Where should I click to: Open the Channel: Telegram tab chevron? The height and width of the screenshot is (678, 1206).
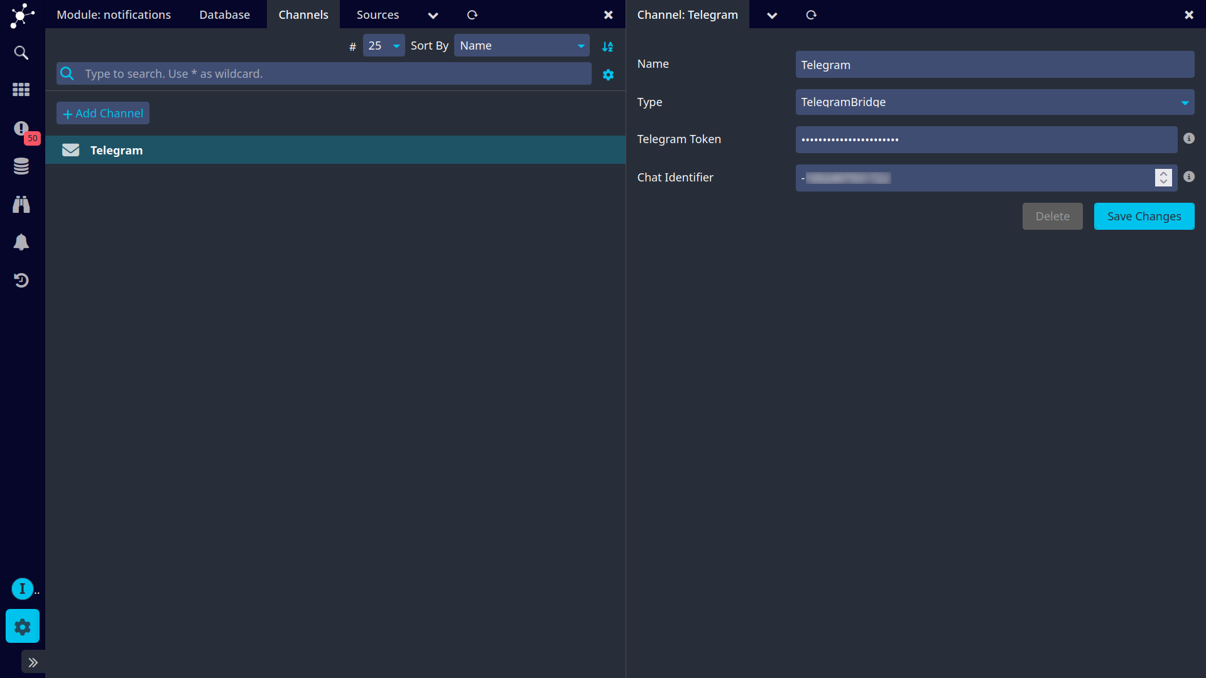coord(772,15)
